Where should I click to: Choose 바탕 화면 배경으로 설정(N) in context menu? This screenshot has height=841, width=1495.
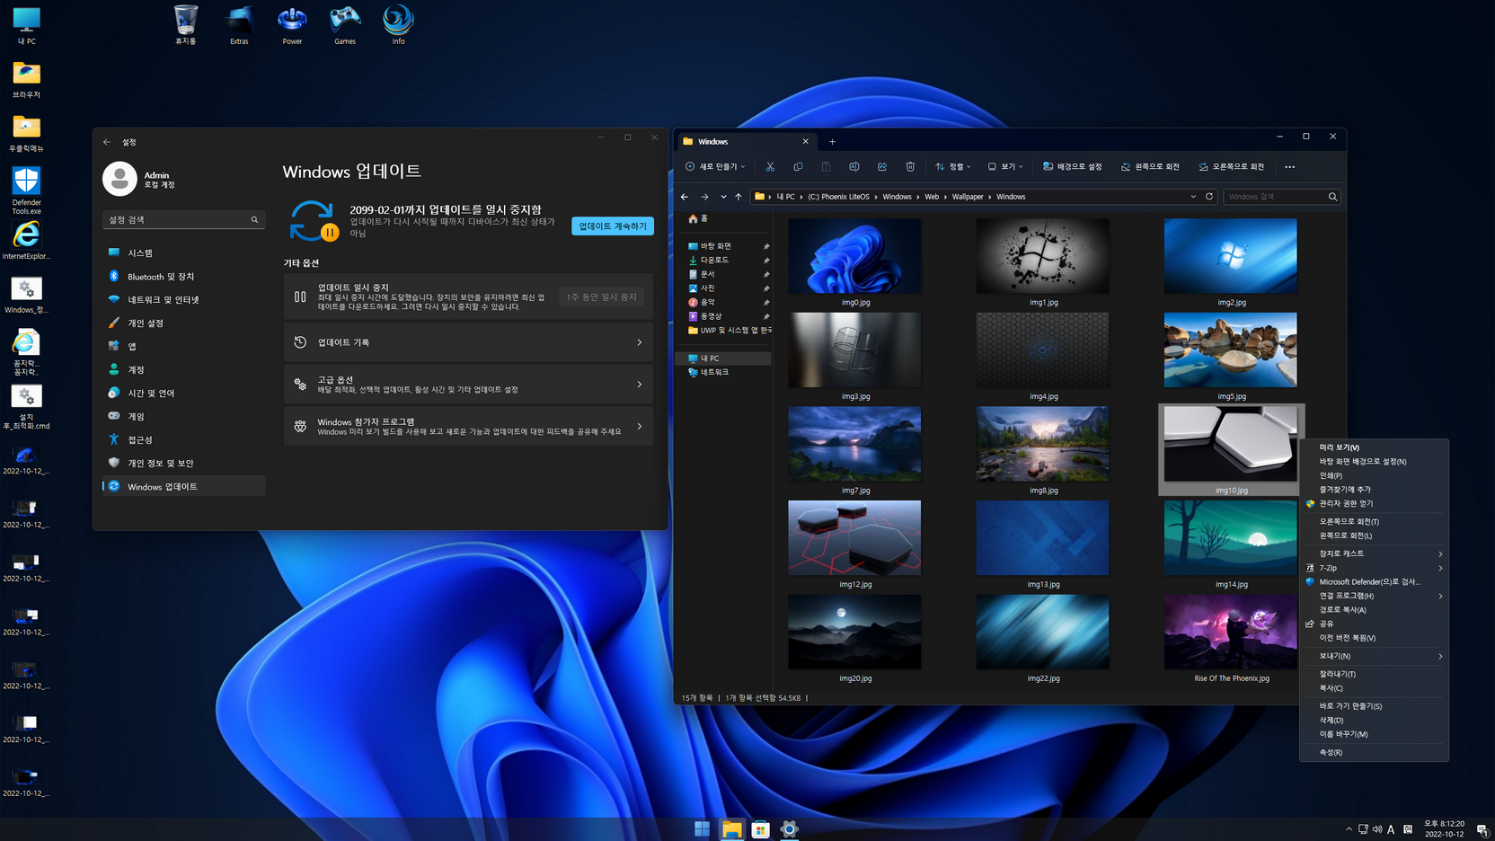[x=1374, y=462]
